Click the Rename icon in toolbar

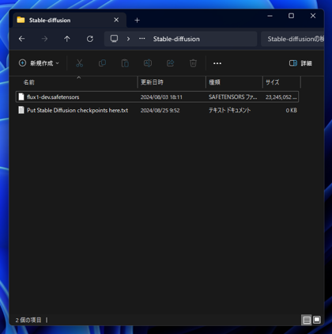[x=148, y=63]
